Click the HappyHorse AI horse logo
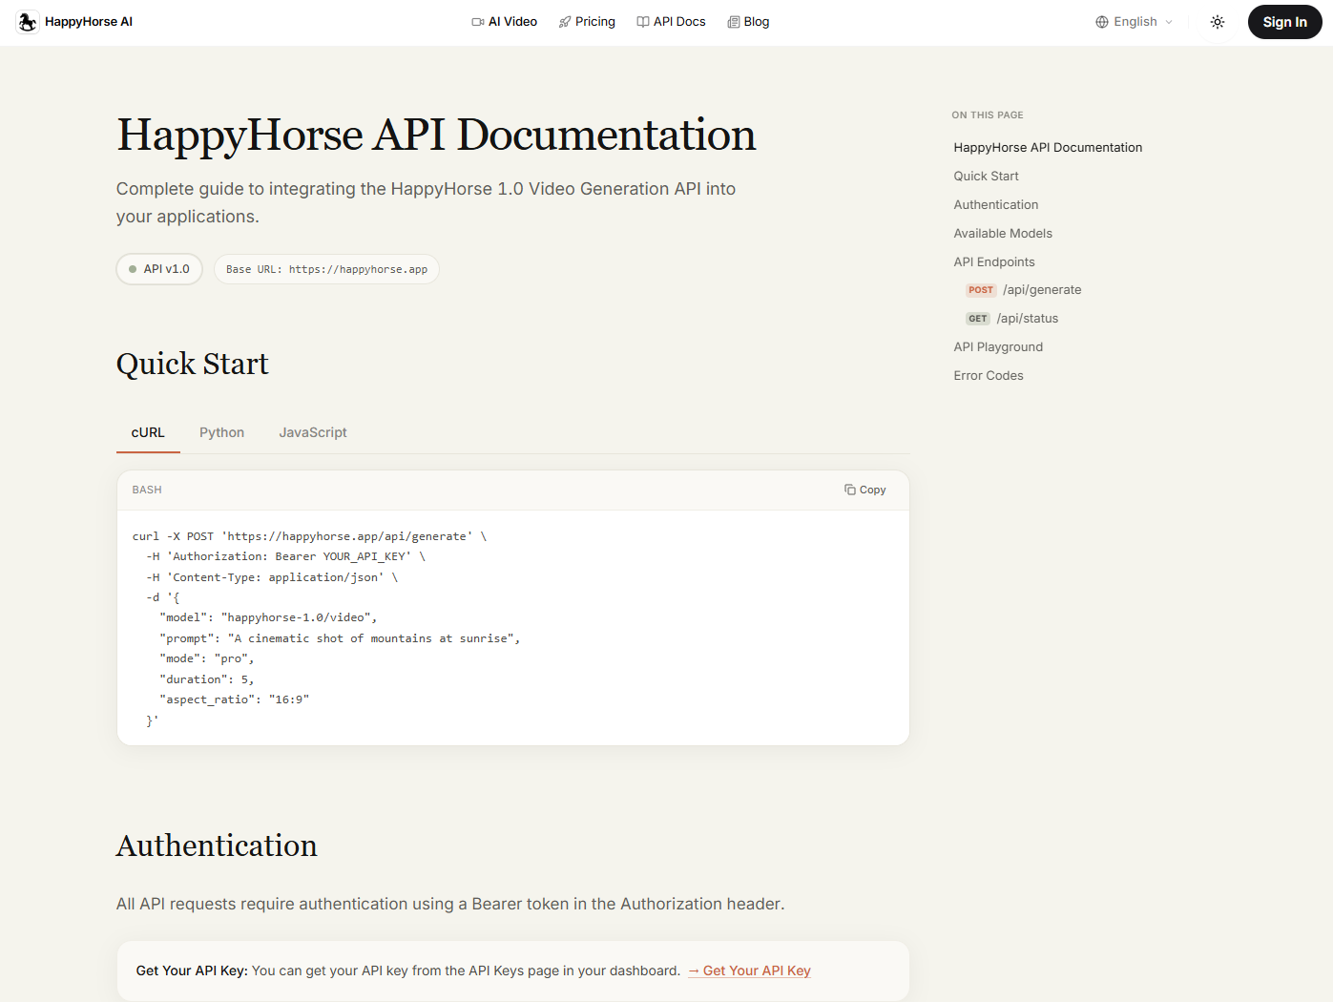The height and width of the screenshot is (1002, 1333). [x=27, y=21]
